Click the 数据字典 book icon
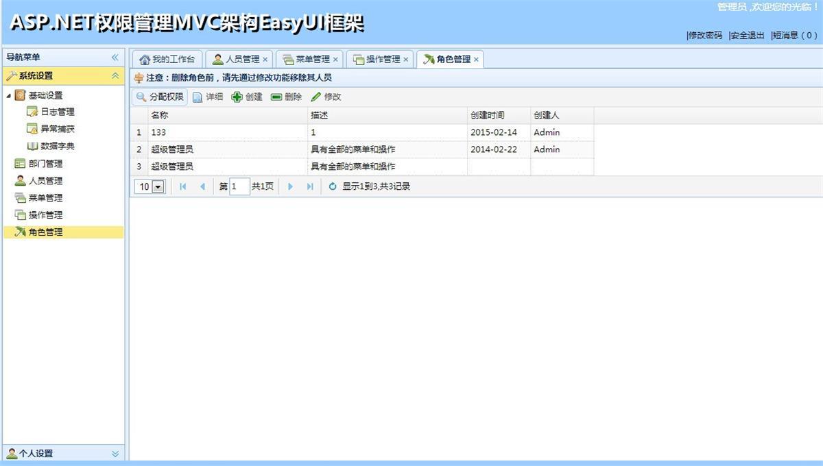 pyautogui.click(x=32, y=146)
